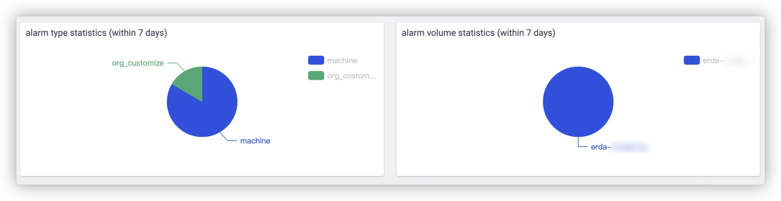Select the green org_customize pie slice
Image resolution: width=781 pixels, height=201 pixels.
click(191, 81)
